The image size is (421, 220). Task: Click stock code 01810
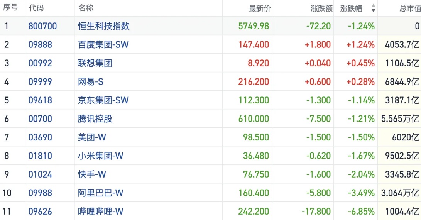[40, 156]
